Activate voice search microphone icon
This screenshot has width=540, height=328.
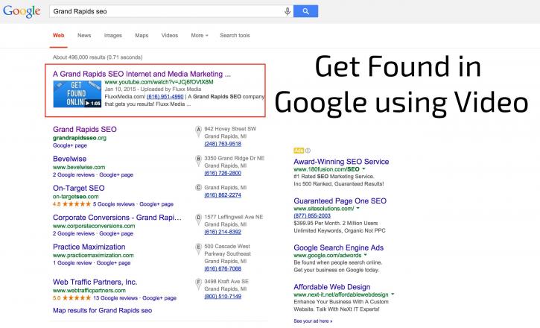click(x=288, y=11)
